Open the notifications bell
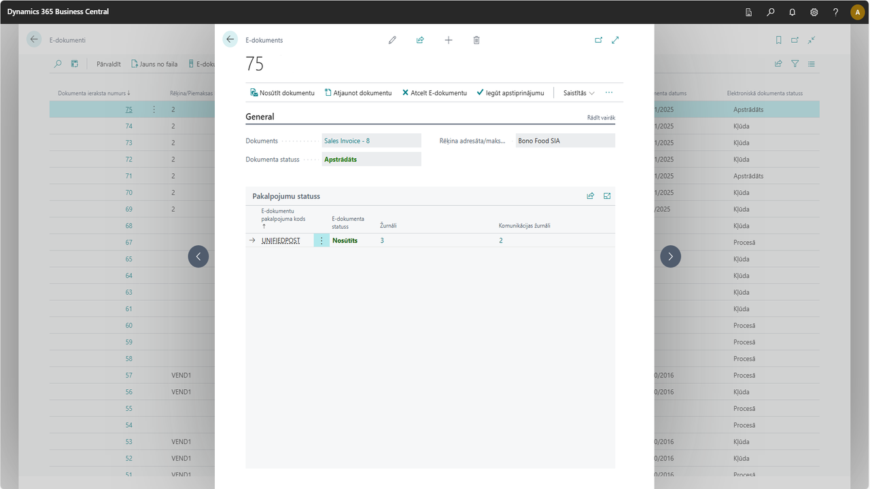This screenshot has width=870, height=489. tap(792, 12)
